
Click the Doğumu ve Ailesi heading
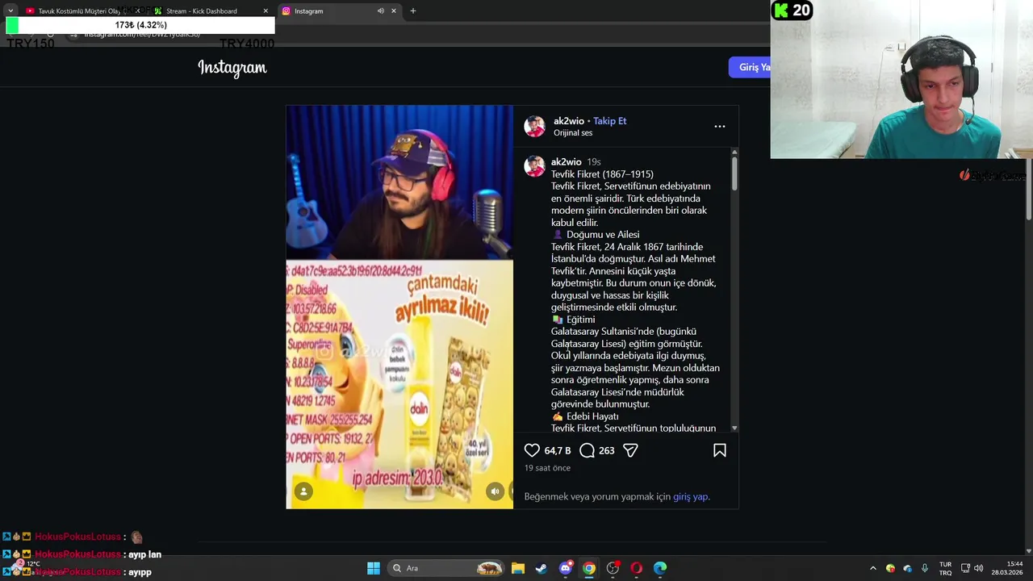[596, 235]
